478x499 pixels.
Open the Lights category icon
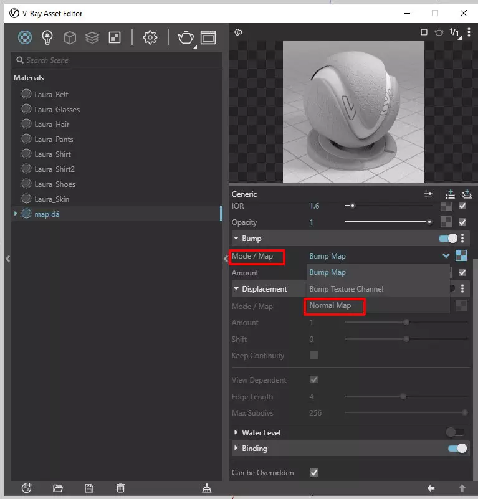(x=47, y=38)
